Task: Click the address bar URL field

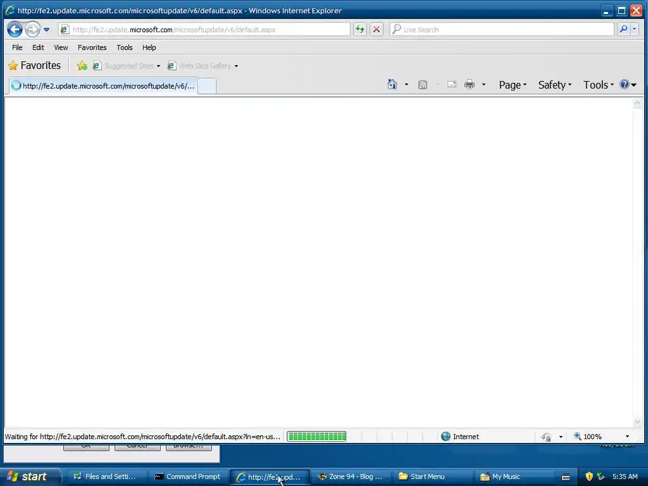Action: (204, 30)
